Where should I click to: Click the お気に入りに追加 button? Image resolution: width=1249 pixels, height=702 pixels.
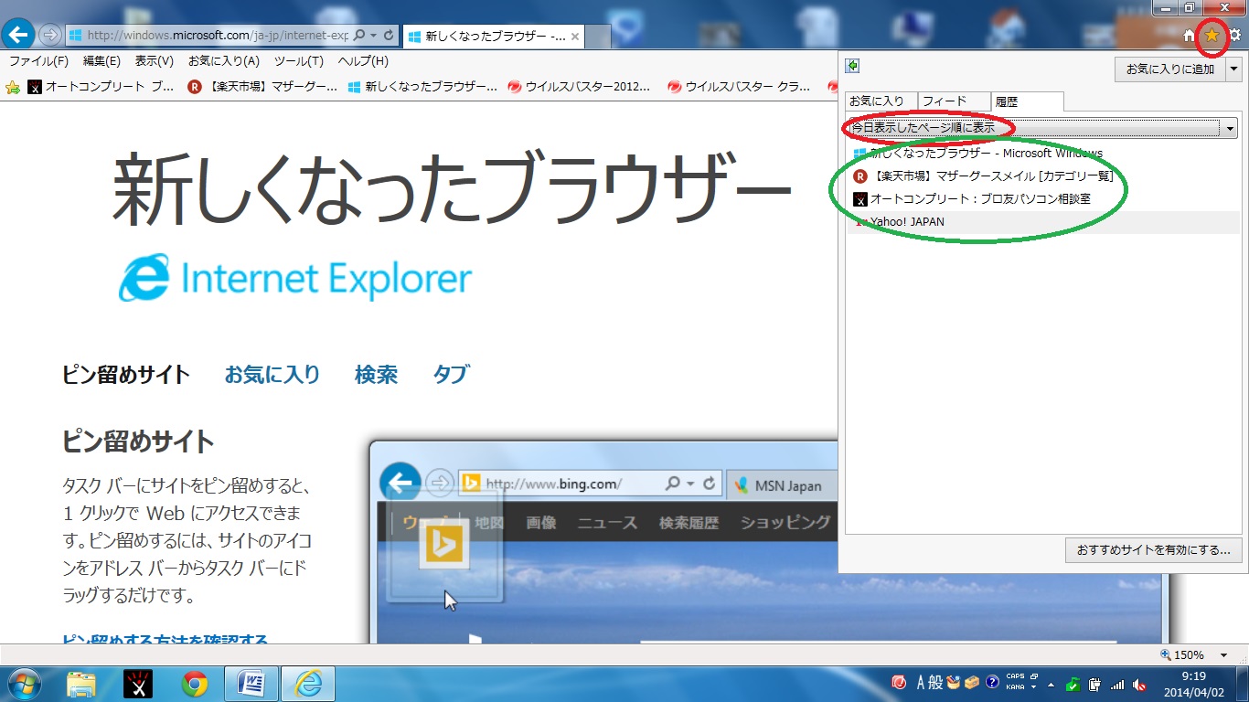pos(1169,69)
